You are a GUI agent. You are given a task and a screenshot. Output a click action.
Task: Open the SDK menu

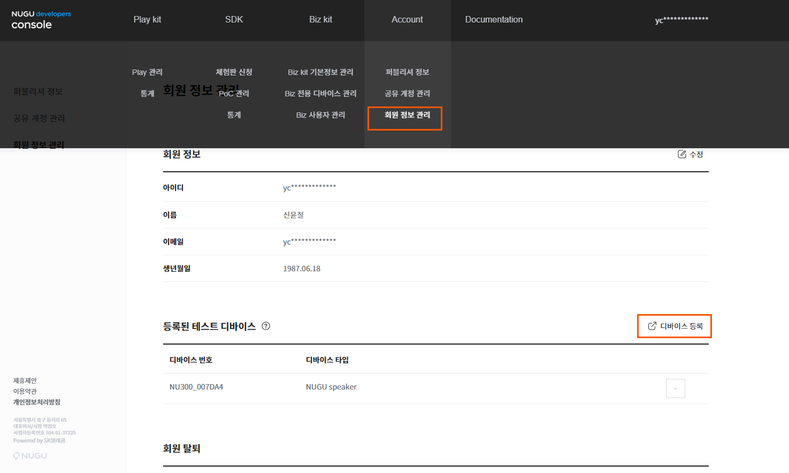pos(234,20)
